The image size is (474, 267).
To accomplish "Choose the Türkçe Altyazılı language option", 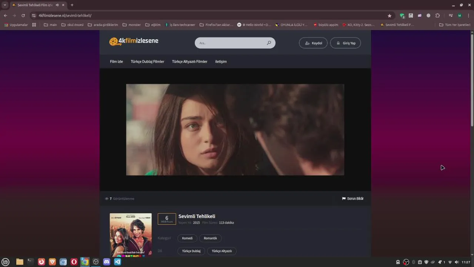I will [x=221, y=251].
